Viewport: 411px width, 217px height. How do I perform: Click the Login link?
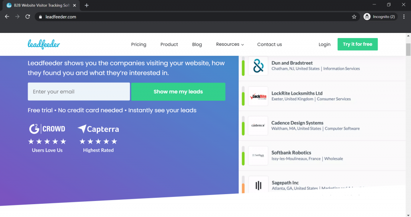tap(324, 44)
